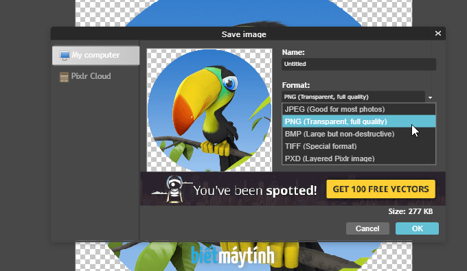Click the spy mascot icon in banner
This screenshot has height=271, width=467.
tap(175, 189)
